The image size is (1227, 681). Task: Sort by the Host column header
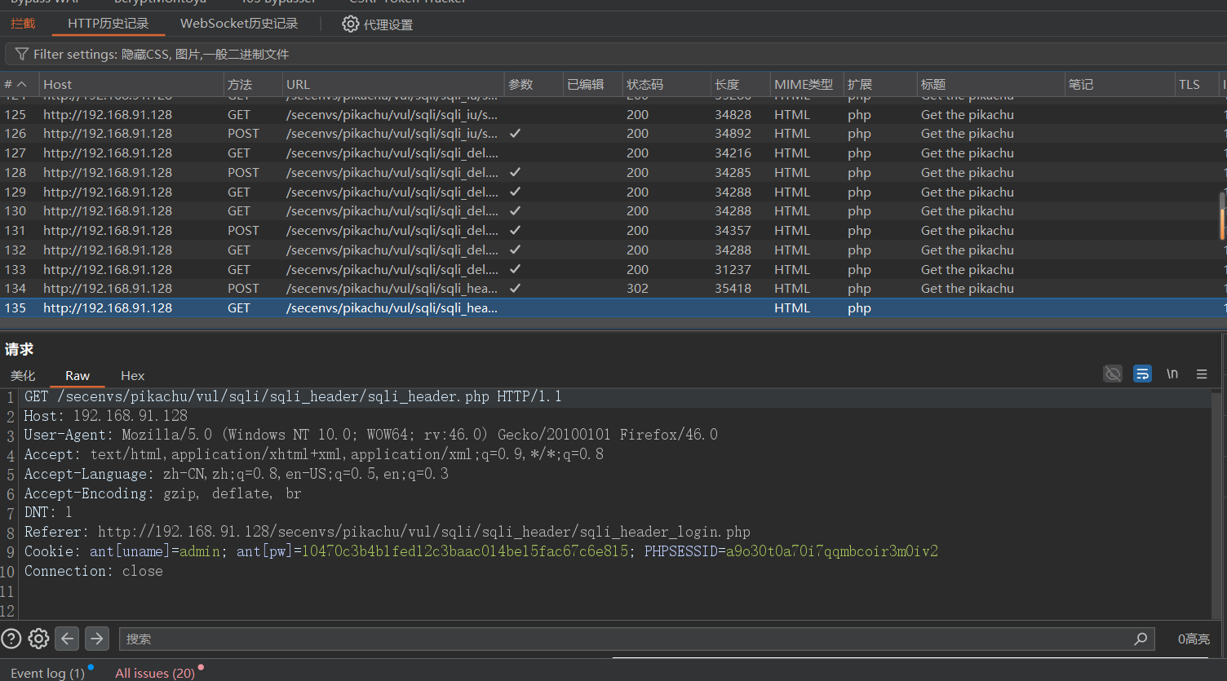(x=131, y=84)
